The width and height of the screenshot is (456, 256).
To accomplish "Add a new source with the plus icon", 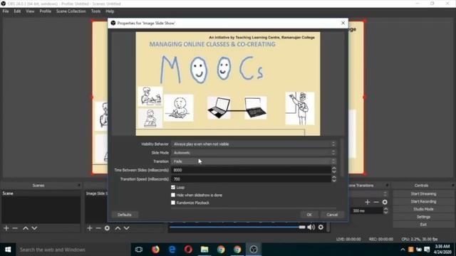I will click(x=90, y=228).
